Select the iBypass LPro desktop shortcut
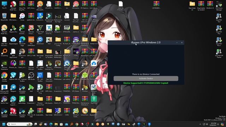Viewport: 226px width, 127px height. 13,29
